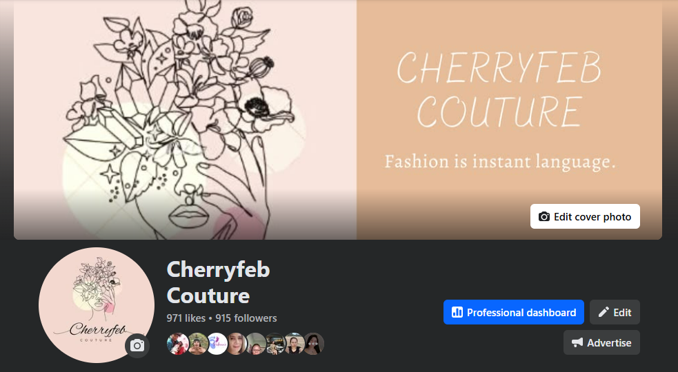
Task: Click the megaphone icon on Advertise
Action: point(577,342)
